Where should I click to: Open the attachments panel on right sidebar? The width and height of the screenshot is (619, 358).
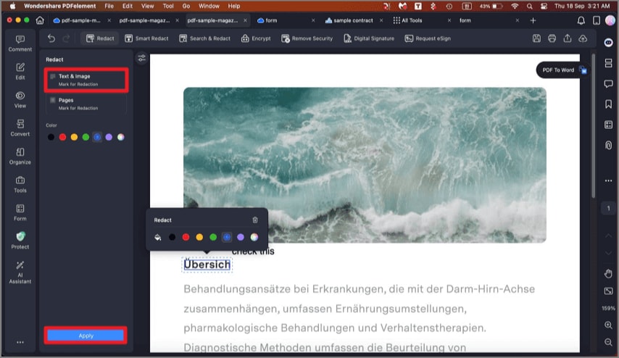click(x=608, y=145)
